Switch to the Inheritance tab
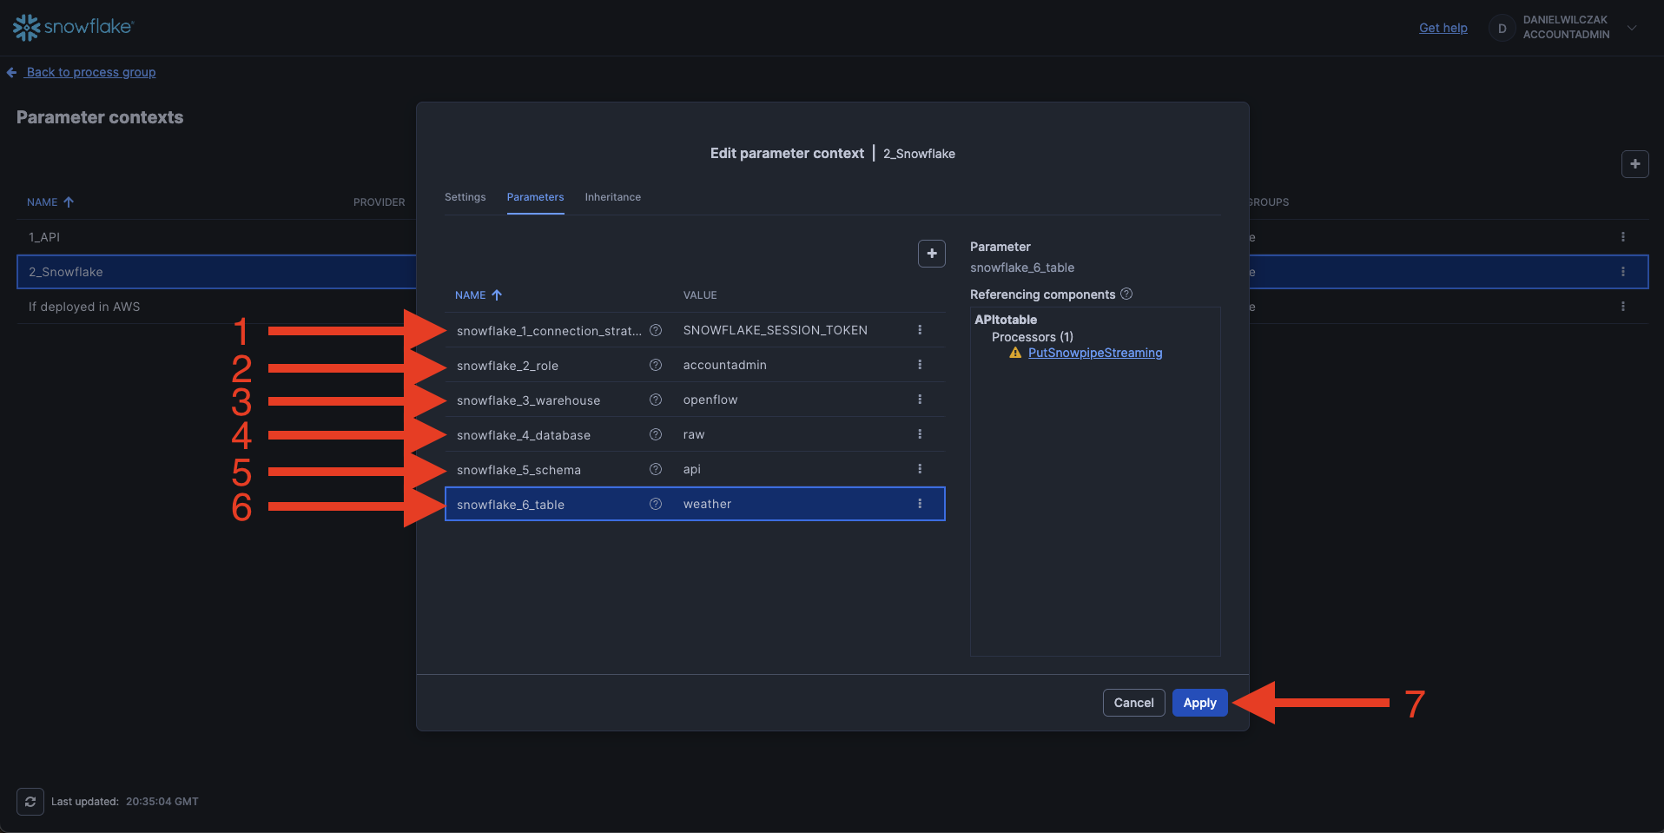The height and width of the screenshot is (833, 1664). (612, 197)
